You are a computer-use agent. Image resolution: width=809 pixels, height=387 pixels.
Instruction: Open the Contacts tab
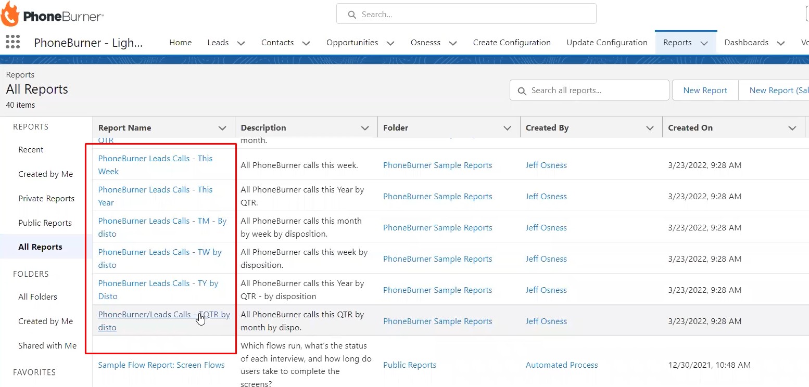click(x=277, y=43)
